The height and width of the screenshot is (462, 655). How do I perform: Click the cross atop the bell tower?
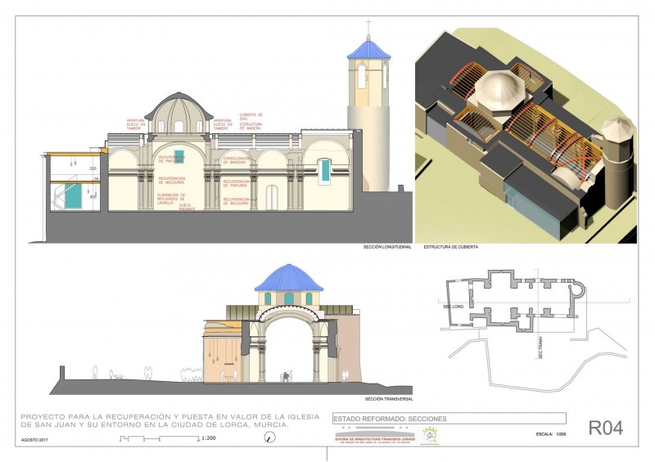pyautogui.click(x=368, y=28)
